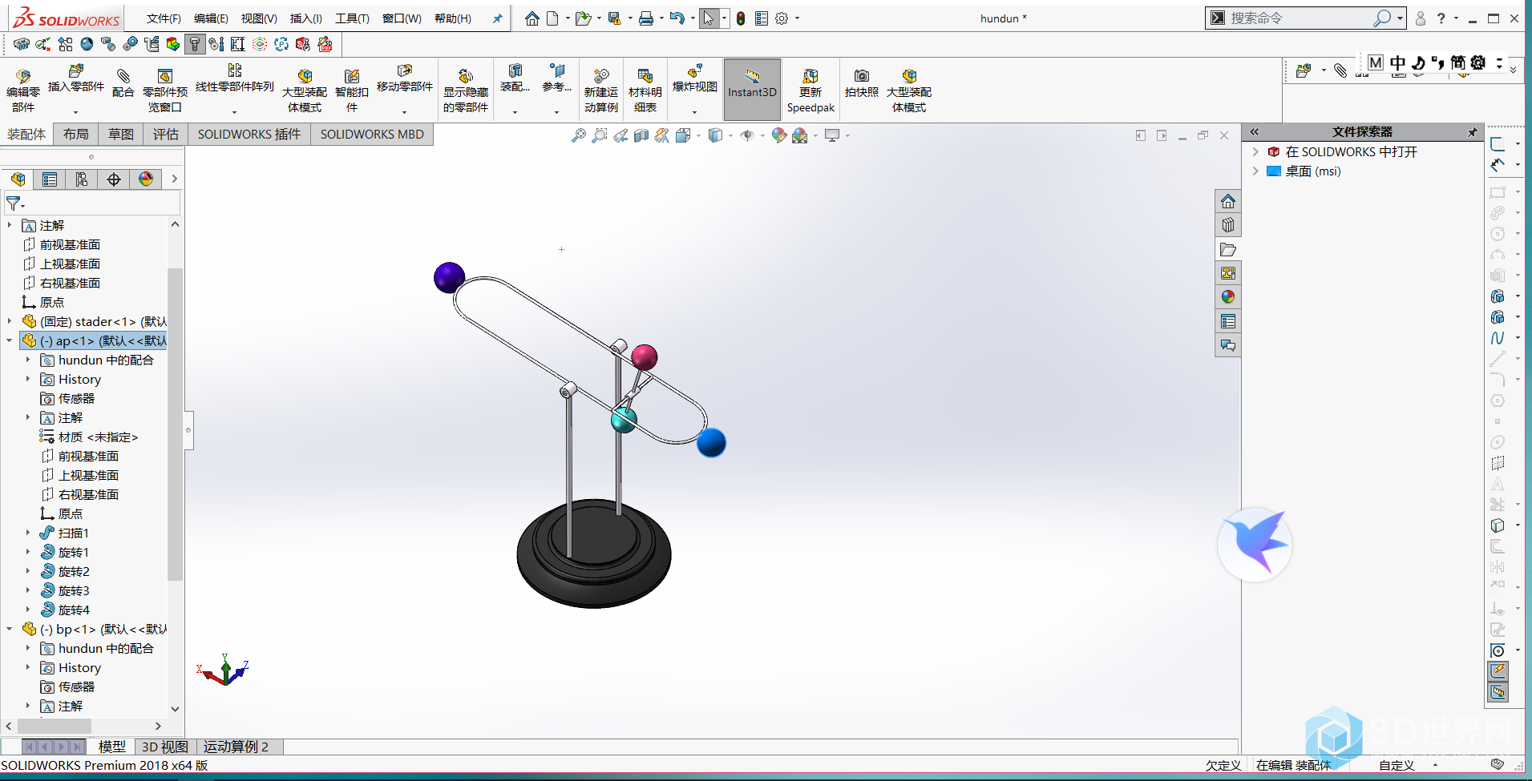Expand the stader<1> component node
Image resolution: width=1532 pixels, height=781 pixels.
(x=10, y=321)
